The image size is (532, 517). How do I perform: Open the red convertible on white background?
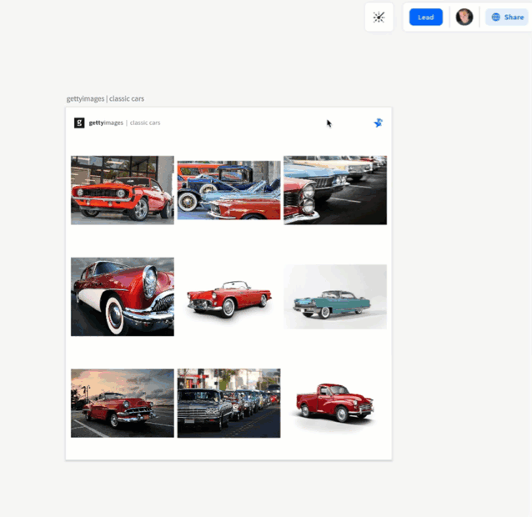tap(228, 298)
